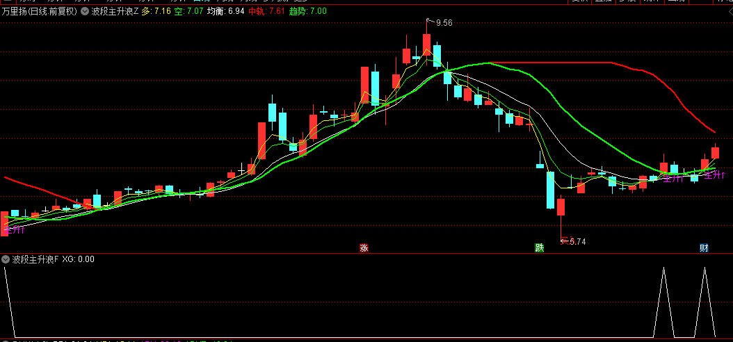The height and width of the screenshot is (342, 733).
Task: Click the blue 财 financial marker
Action: coord(704,247)
